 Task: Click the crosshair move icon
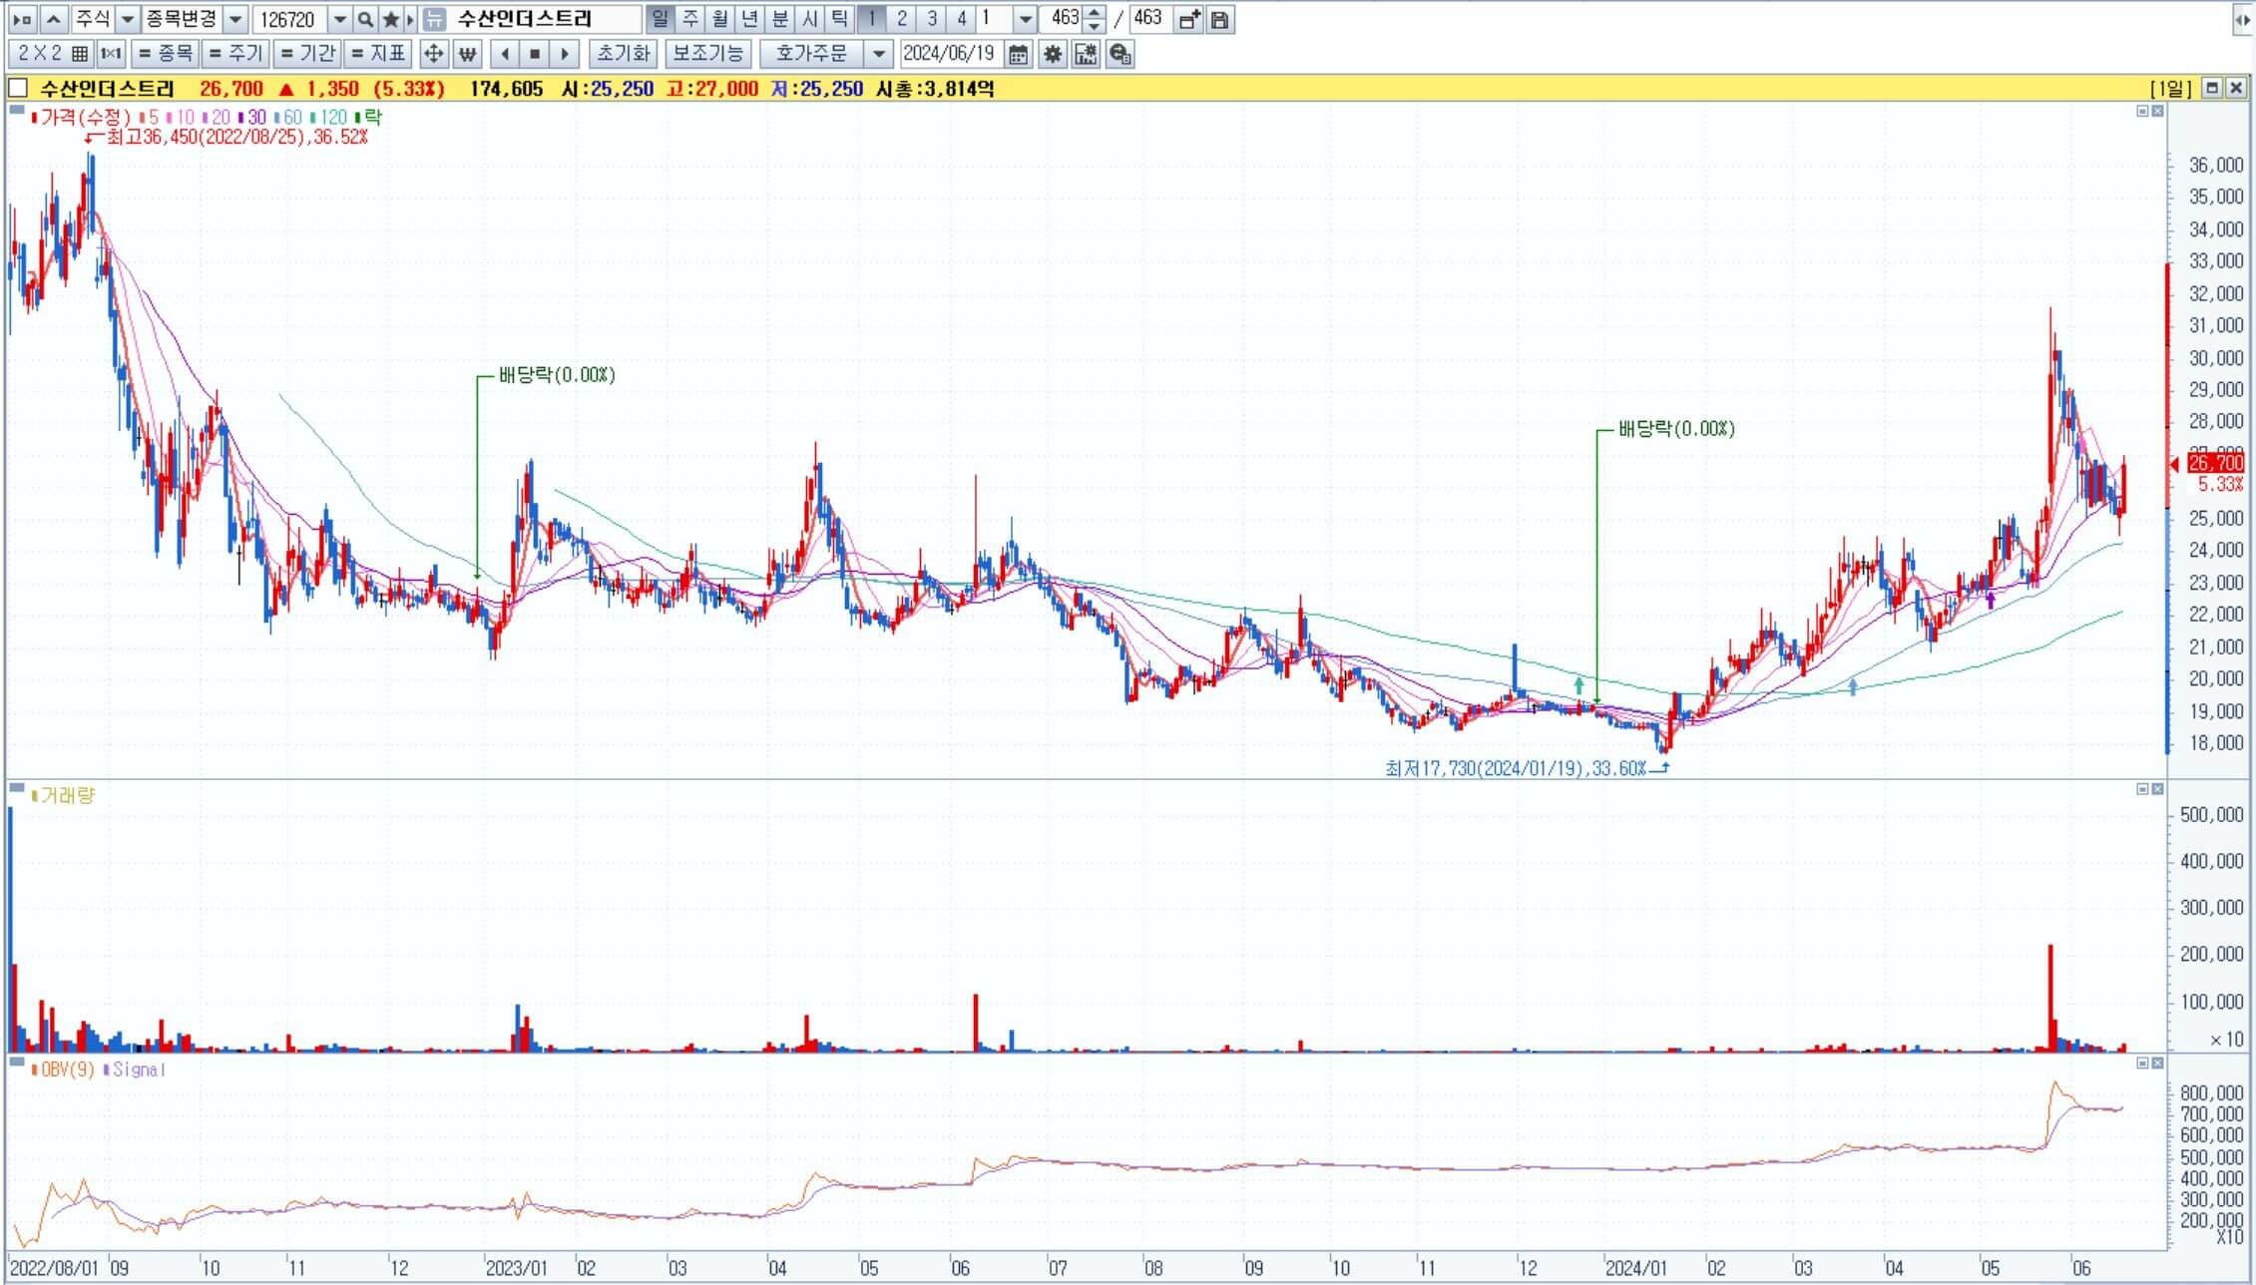433,54
